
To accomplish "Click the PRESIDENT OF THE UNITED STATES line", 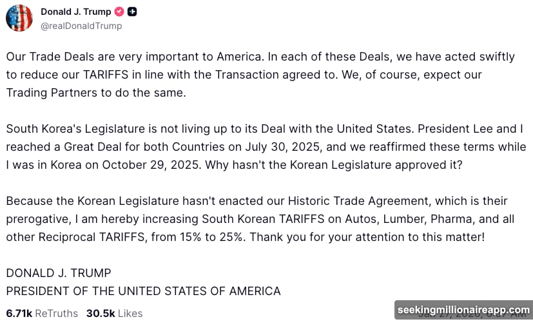I will pyautogui.click(x=143, y=291).
